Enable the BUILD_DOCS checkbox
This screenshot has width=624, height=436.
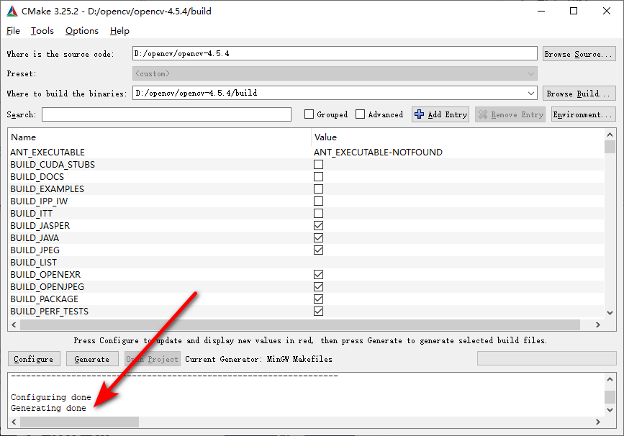(x=318, y=176)
